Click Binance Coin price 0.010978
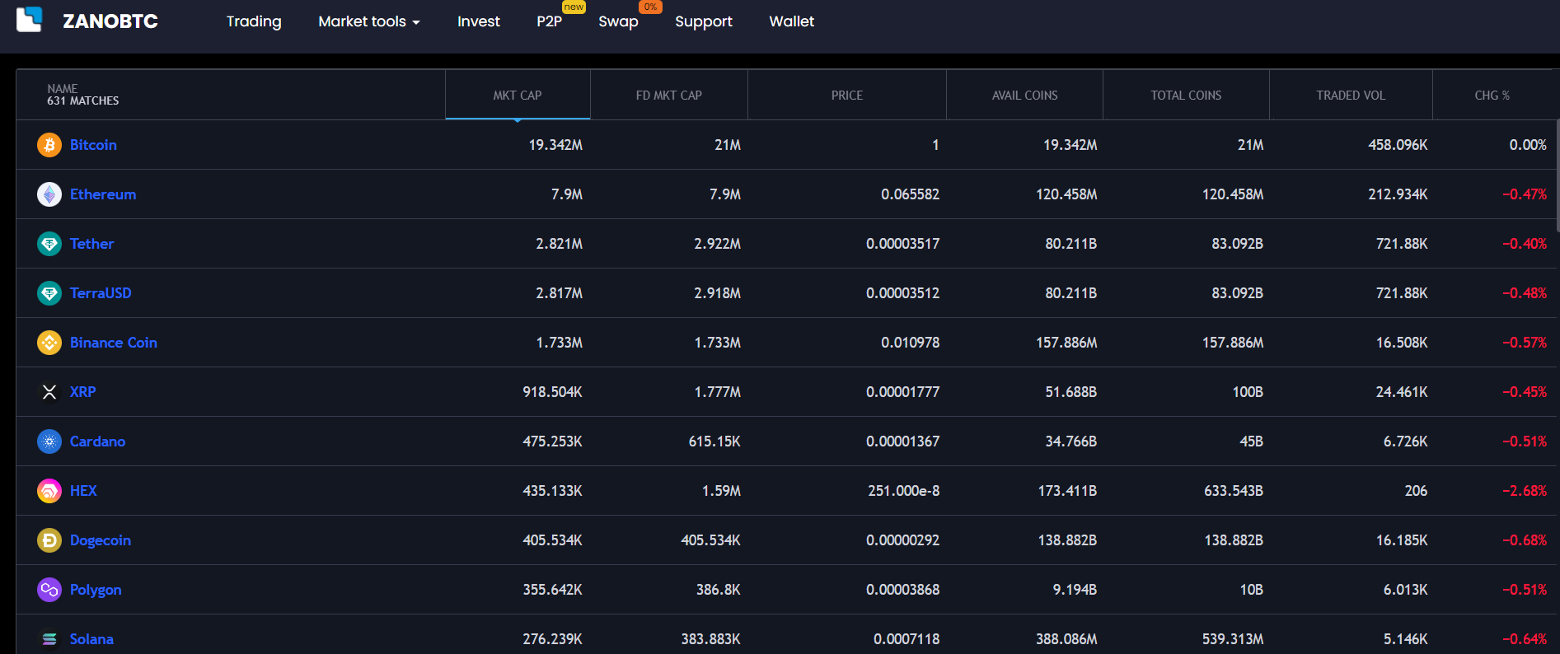Viewport: 1560px width, 654px height. pyautogui.click(x=910, y=343)
